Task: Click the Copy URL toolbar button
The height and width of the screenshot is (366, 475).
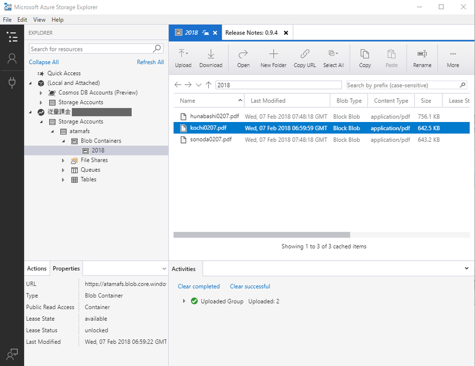Action: [x=304, y=59]
